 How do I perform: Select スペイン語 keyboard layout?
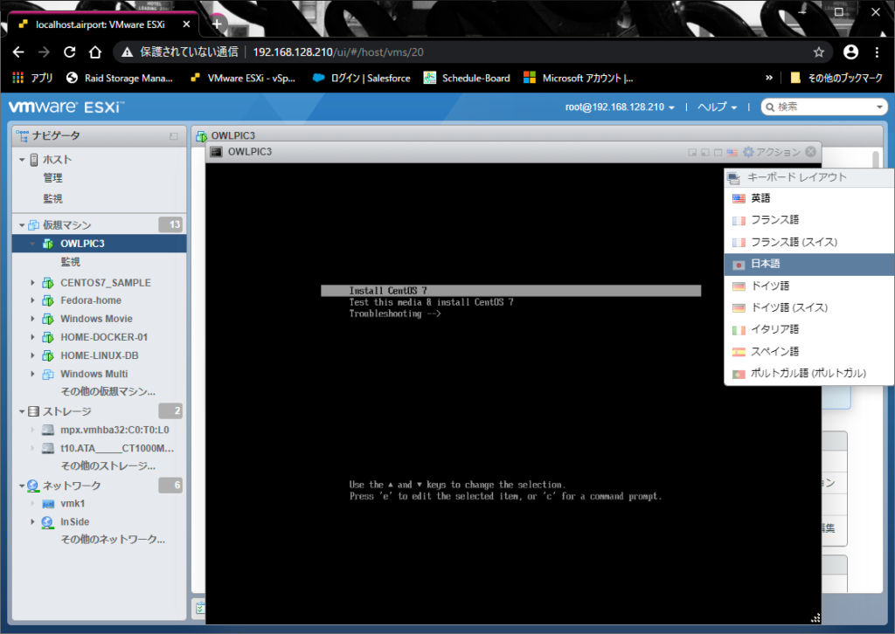[808, 352]
